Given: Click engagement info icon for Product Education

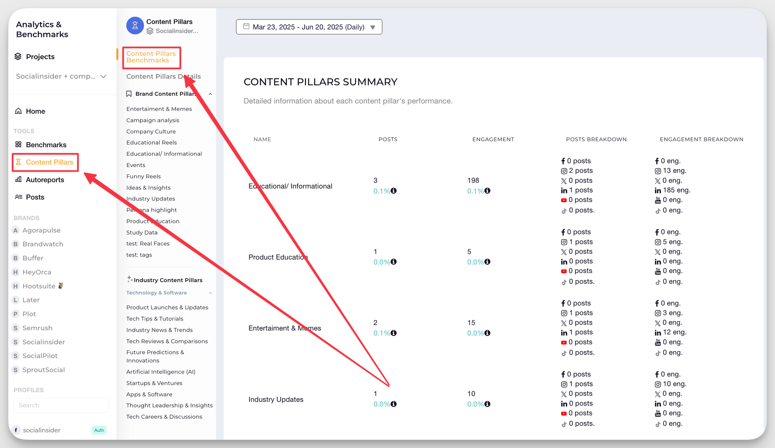Looking at the screenshot, I should click(487, 262).
